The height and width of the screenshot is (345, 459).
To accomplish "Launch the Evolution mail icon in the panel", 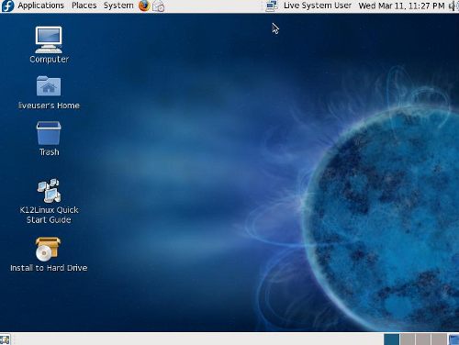I will click(159, 6).
